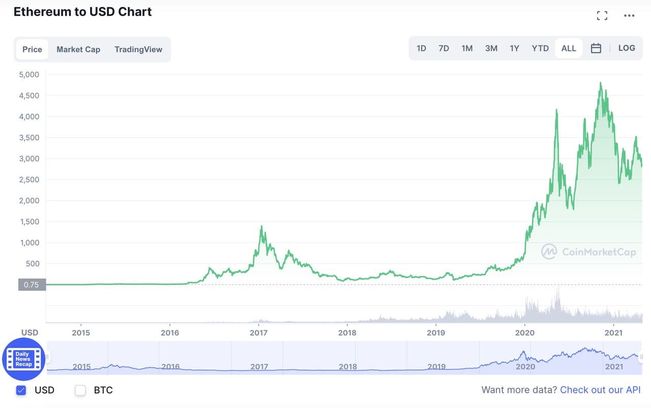Switch to the TradingView tab
The height and width of the screenshot is (408, 651).
pyautogui.click(x=138, y=49)
